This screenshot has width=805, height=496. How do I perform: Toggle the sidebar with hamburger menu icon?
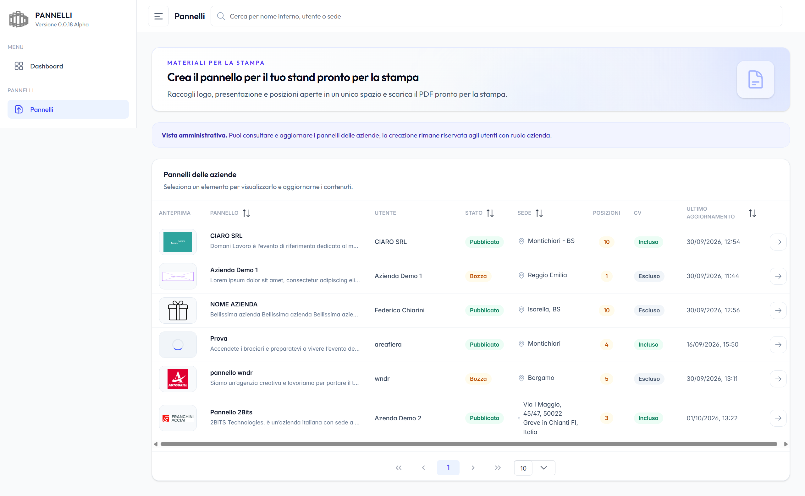pos(158,16)
